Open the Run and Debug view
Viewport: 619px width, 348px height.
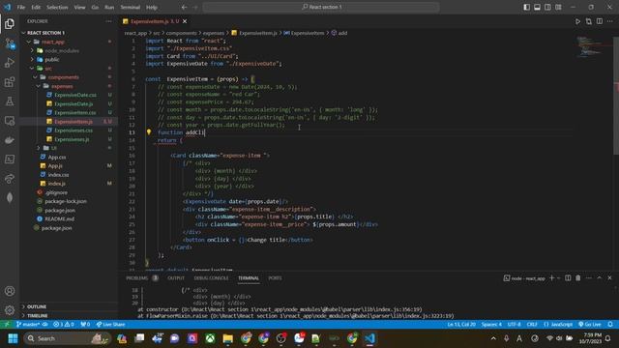(10, 63)
